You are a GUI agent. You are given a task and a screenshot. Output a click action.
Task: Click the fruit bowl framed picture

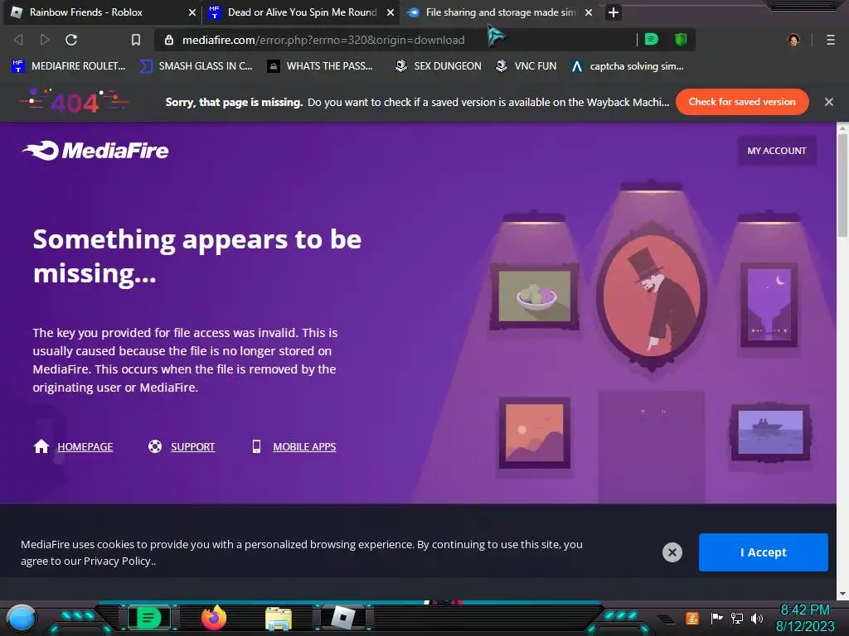coord(535,296)
